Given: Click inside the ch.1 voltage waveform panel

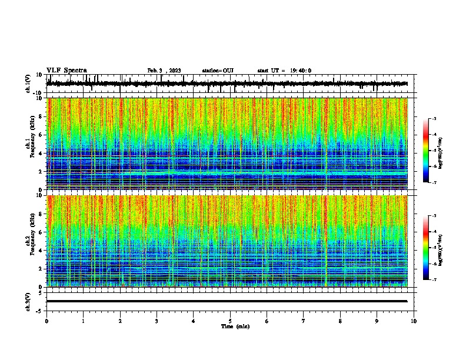Looking at the screenshot, I should (x=230, y=84).
